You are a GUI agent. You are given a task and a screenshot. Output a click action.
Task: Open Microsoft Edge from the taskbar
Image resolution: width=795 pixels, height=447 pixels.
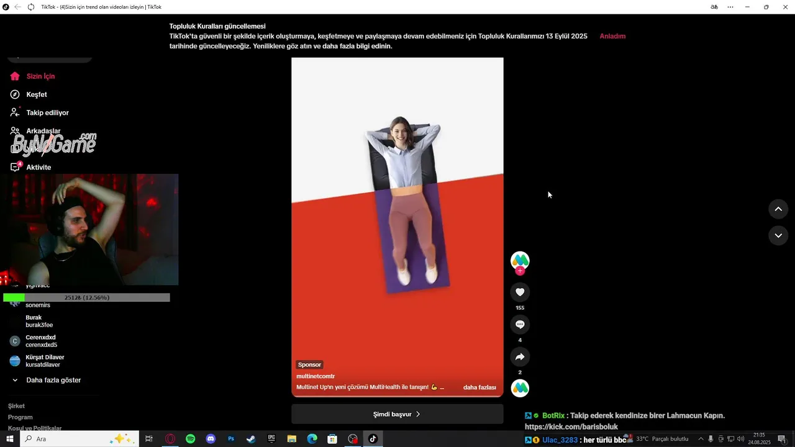click(x=312, y=439)
